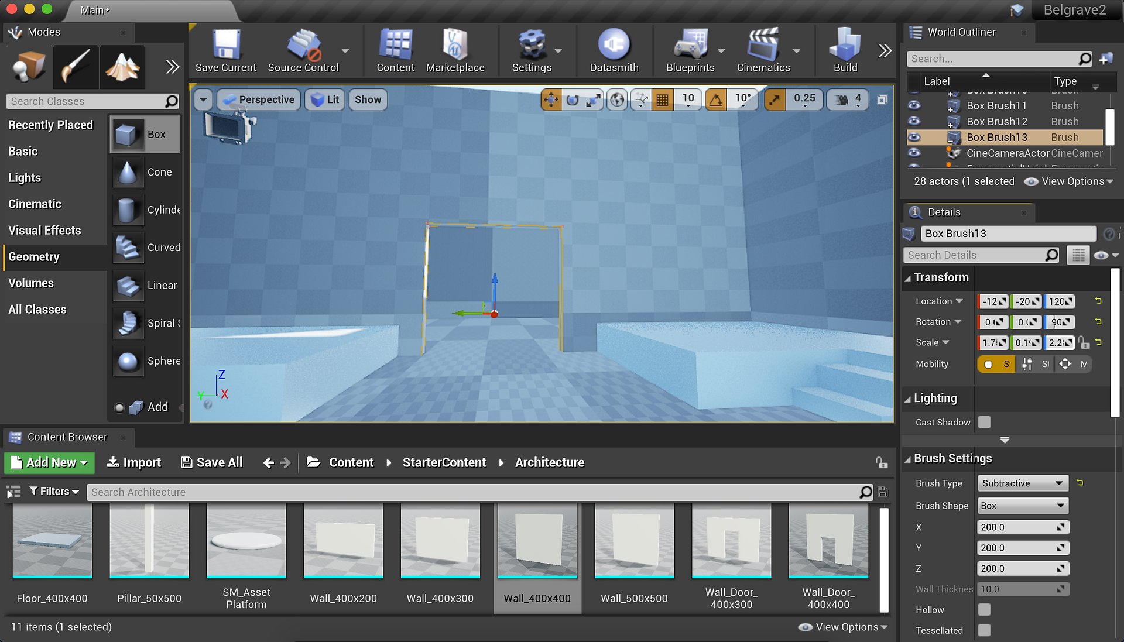Viewport: 1124px width, 642px height.
Task: Select the Curved Stair geometry brush
Action: [x=145, y=248]
